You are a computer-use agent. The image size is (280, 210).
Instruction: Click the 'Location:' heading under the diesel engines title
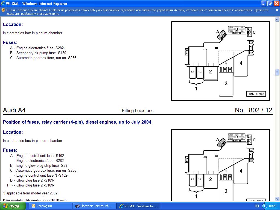click(13, 132)
